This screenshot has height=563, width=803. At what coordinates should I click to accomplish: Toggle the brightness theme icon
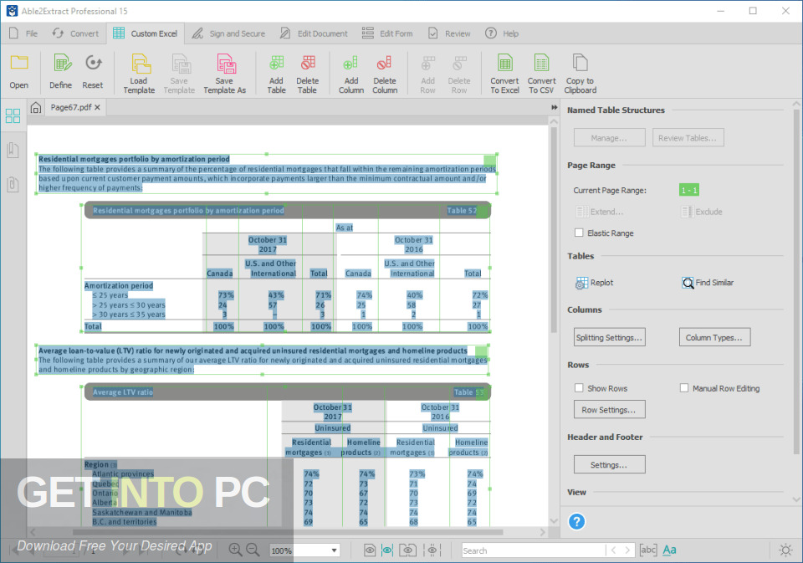tap(785, 550)
